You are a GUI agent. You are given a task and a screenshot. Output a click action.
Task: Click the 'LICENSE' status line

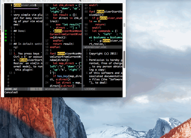coord(103,89)
